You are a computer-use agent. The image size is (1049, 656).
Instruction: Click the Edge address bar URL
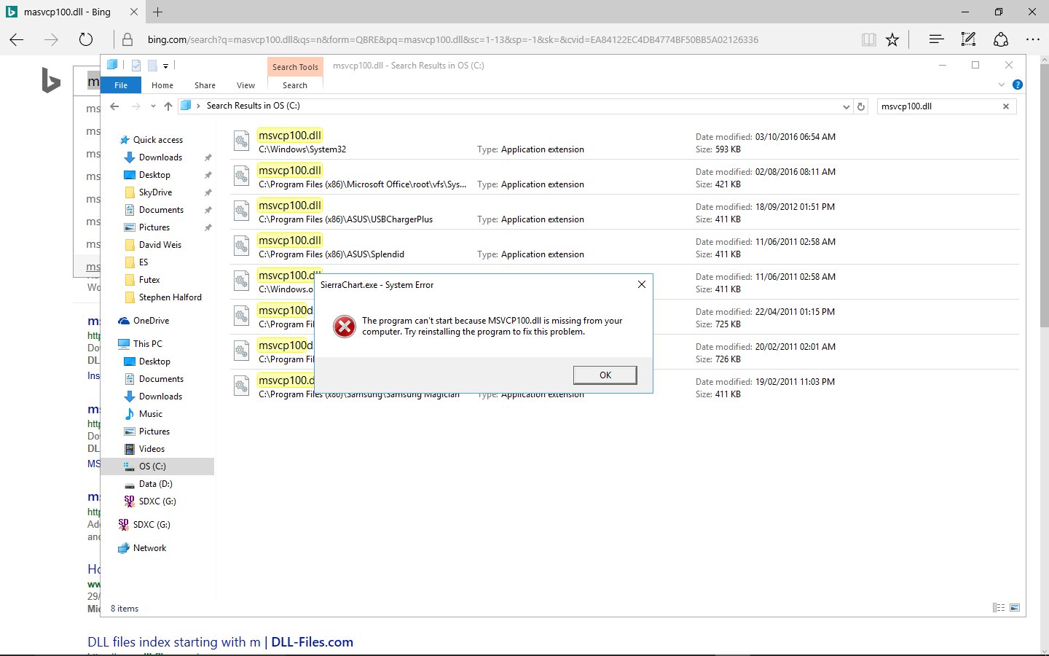[452, 39]
